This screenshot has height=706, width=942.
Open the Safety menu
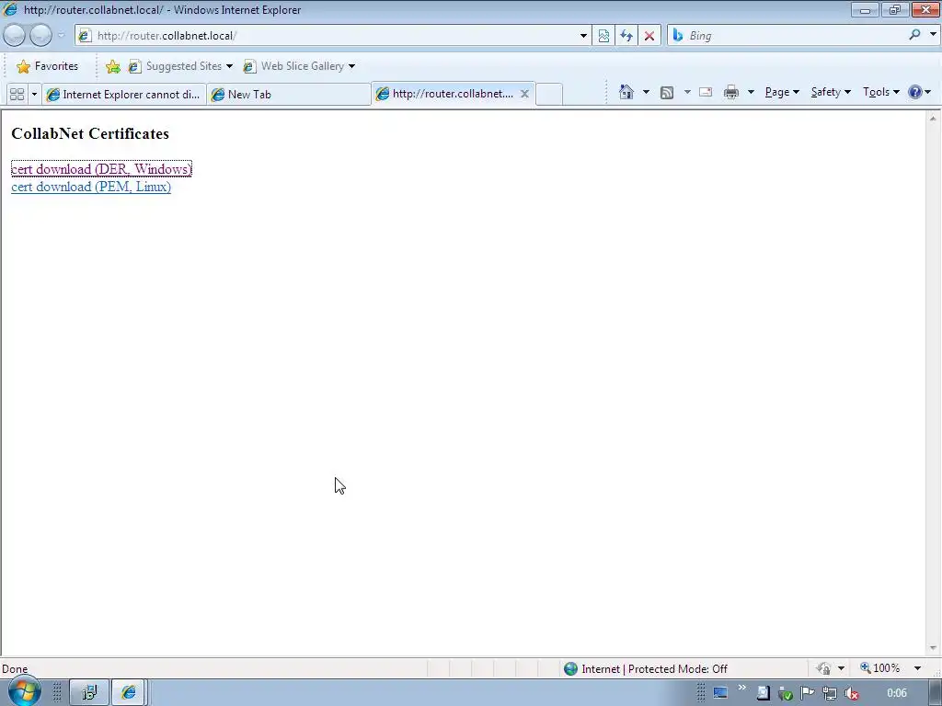click(831, 92)
